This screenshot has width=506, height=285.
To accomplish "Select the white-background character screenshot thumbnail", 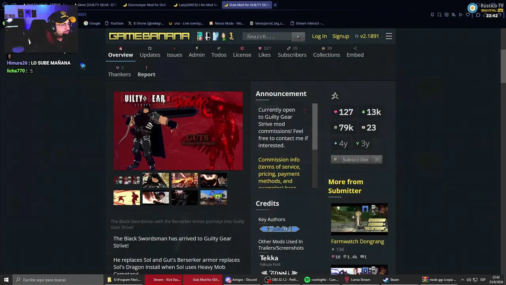I will tap(156, 198).
